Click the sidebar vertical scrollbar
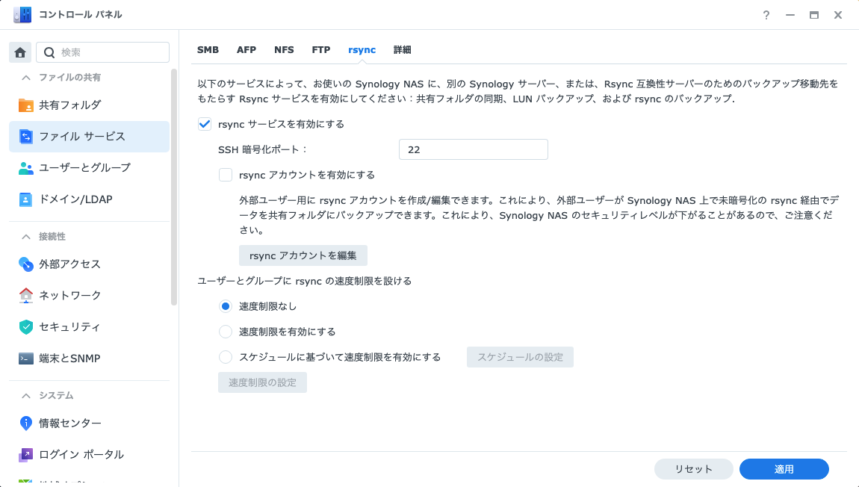The image size is (859, 487). pos(174,186)
